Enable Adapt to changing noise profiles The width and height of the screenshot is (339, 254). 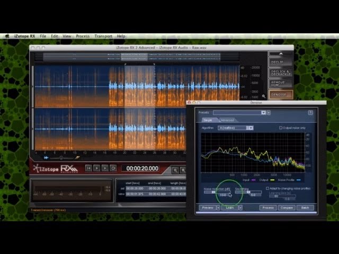click(267, 188)
